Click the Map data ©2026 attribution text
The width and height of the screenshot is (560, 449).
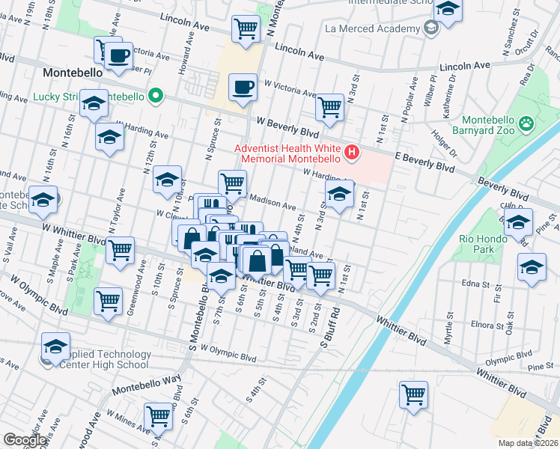point(529,444)
